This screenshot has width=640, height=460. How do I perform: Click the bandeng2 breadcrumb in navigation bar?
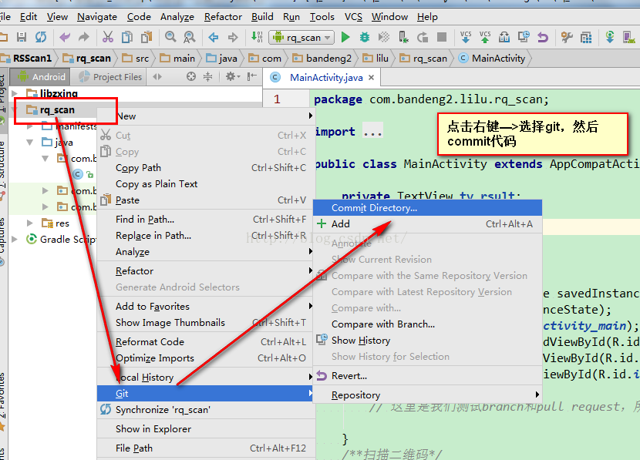(328, 58)
